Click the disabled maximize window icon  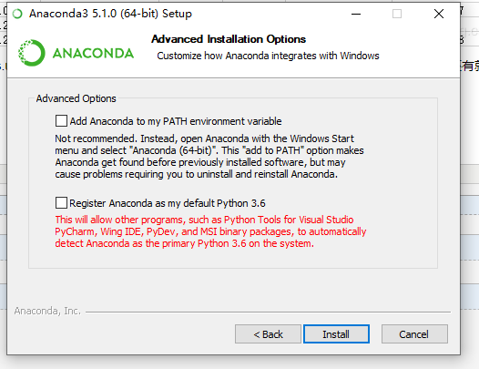point(397,14)
